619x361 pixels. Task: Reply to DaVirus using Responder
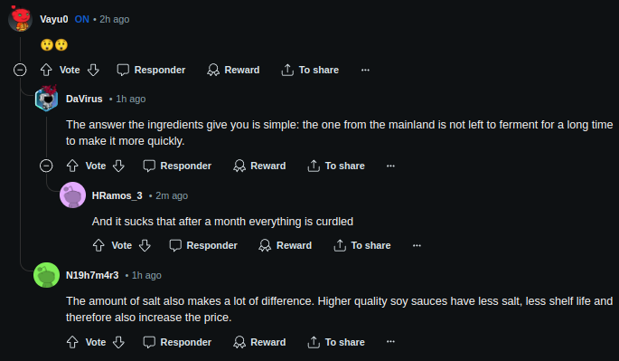[177, 166]
